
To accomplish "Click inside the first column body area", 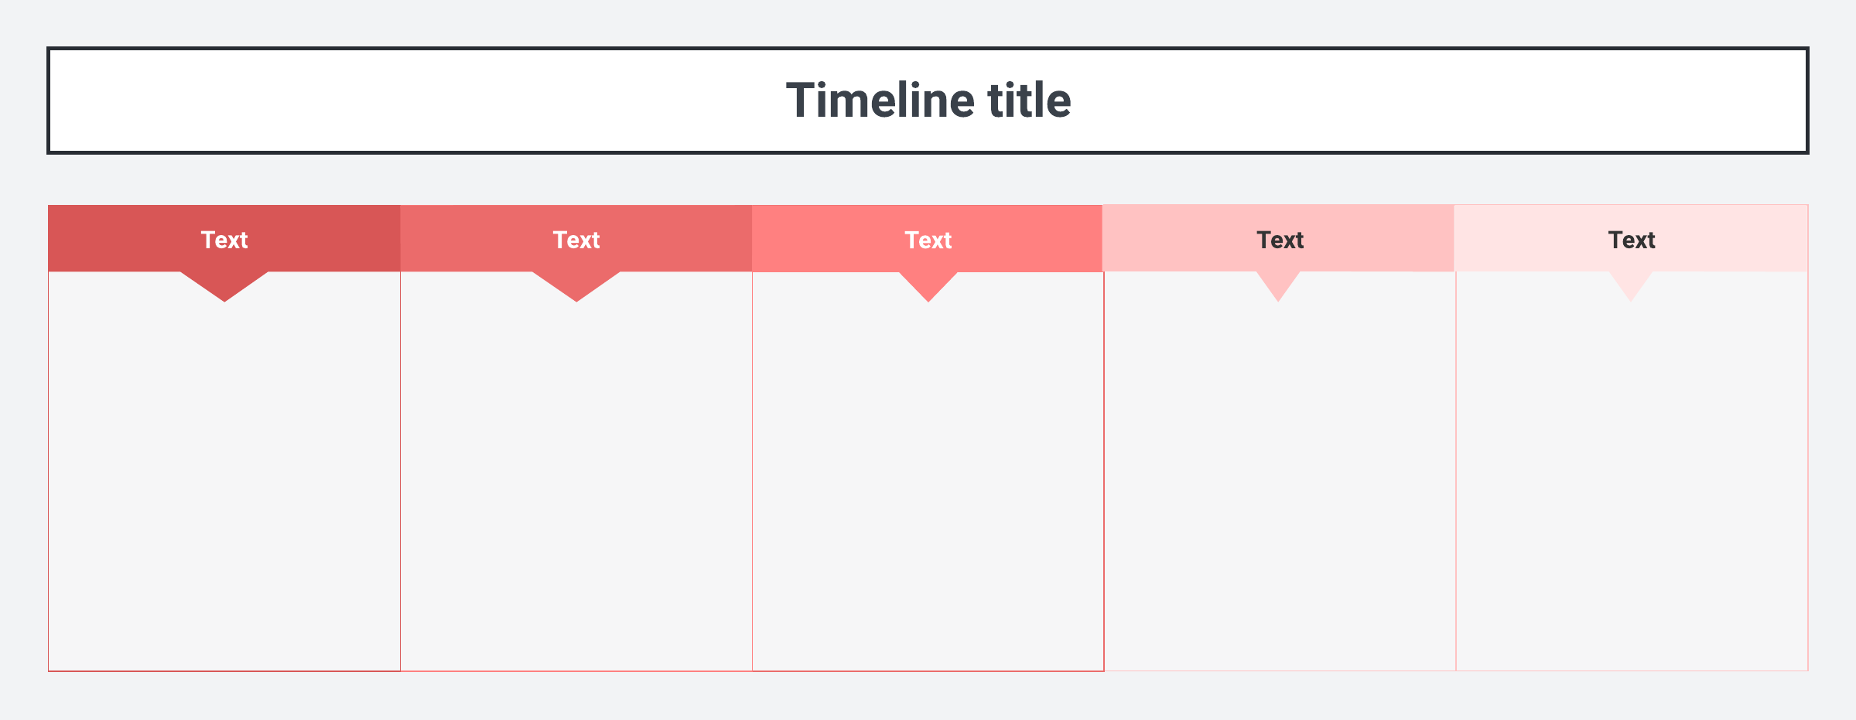I will pyautogui.click(x=224, y=479).
